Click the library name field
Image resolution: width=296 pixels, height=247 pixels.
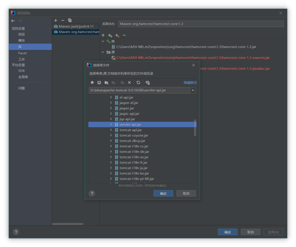(201, 24)
